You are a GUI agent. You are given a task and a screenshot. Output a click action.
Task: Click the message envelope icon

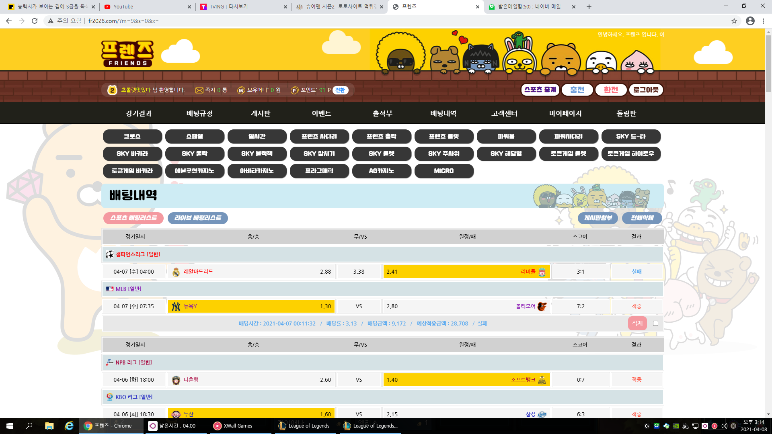tap(199, 90)
